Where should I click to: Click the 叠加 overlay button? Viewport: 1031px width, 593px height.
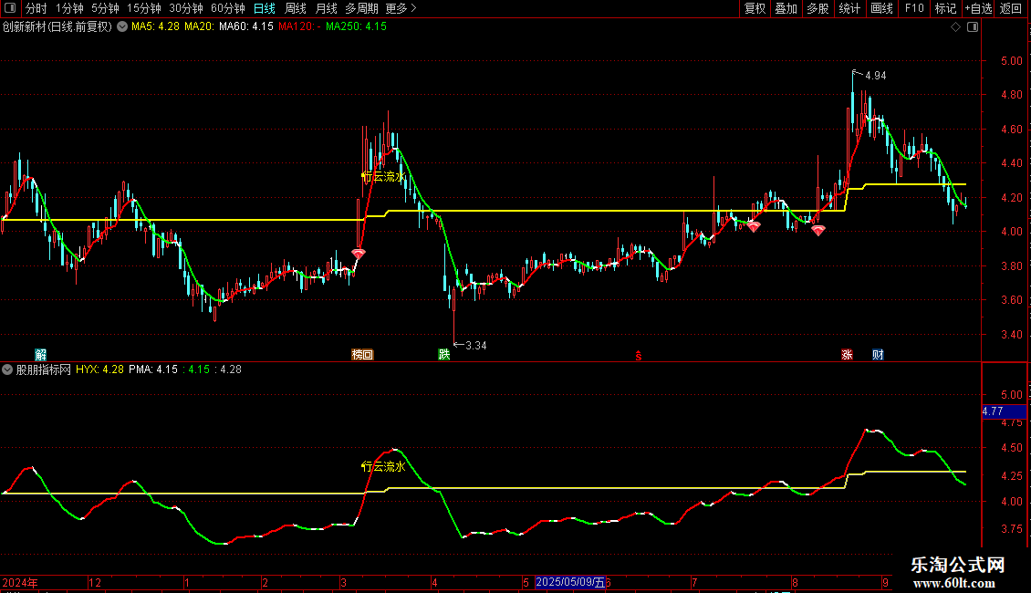(x=786, y=8)
